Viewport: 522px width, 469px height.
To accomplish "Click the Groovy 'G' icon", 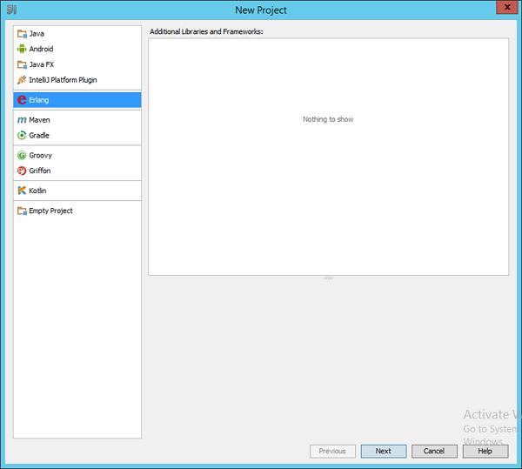I will point(22,156).
